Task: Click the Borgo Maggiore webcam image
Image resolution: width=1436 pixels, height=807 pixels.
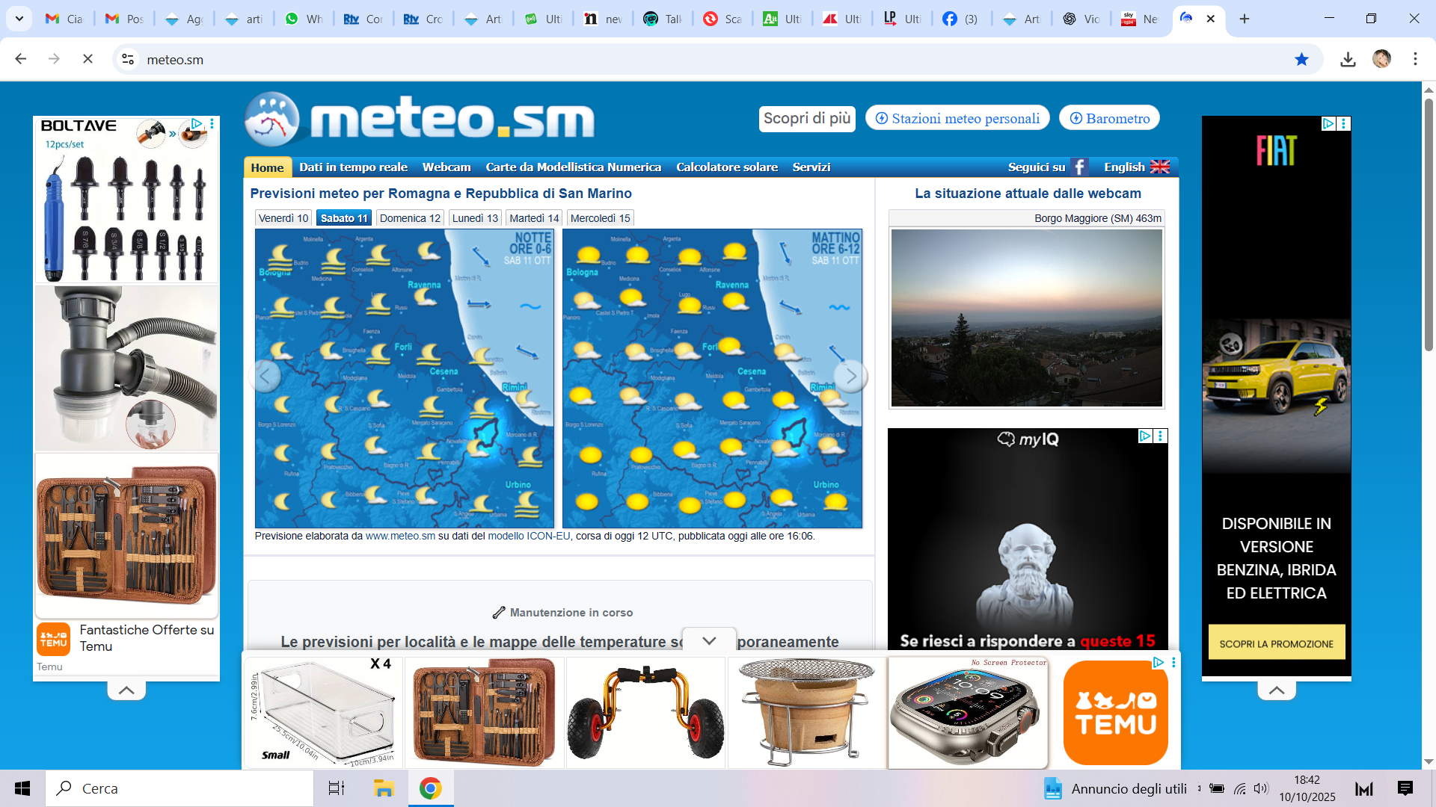Action: [1026, 318]
